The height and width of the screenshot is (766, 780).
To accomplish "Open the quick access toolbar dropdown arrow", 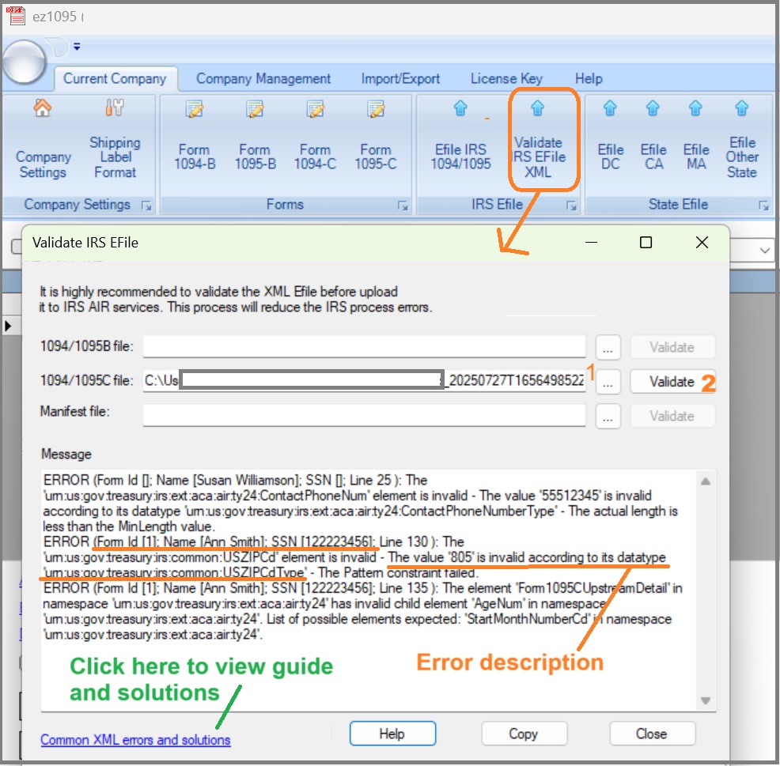I will click(x=77, y=47).
